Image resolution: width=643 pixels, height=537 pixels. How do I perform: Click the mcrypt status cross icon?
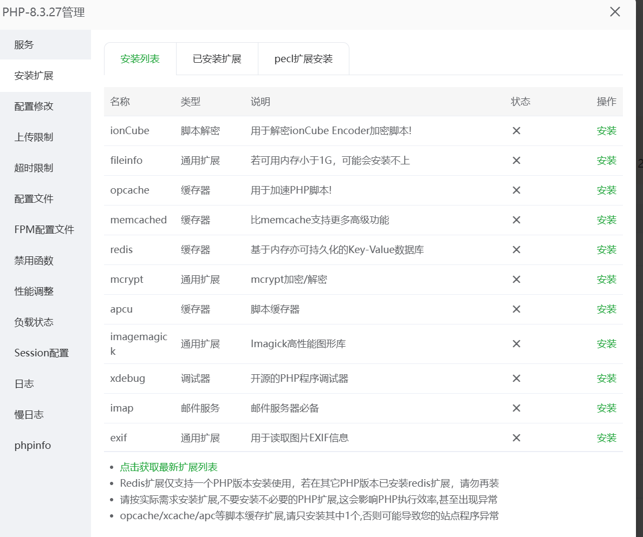click(516, 279)
